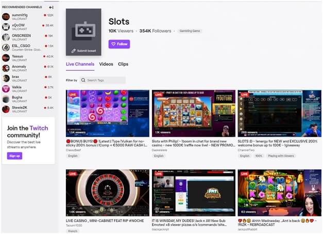Click the xQcOW channel name
This screenshot has height=234, width=323.
coord(19,25)
